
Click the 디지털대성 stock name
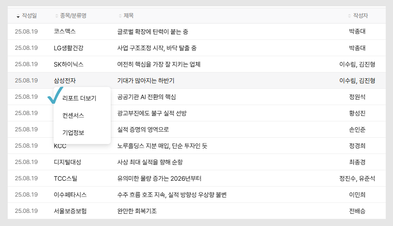click(67, 162)
